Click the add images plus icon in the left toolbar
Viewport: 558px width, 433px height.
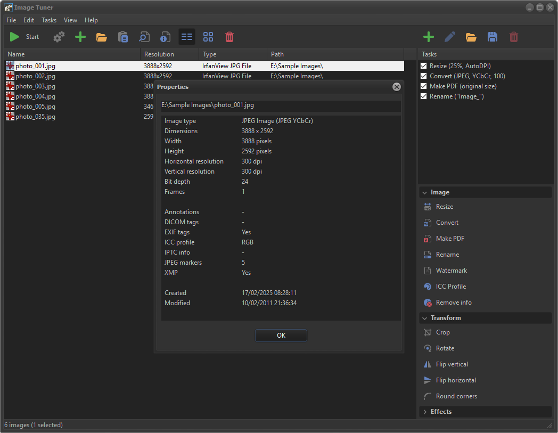80,37
